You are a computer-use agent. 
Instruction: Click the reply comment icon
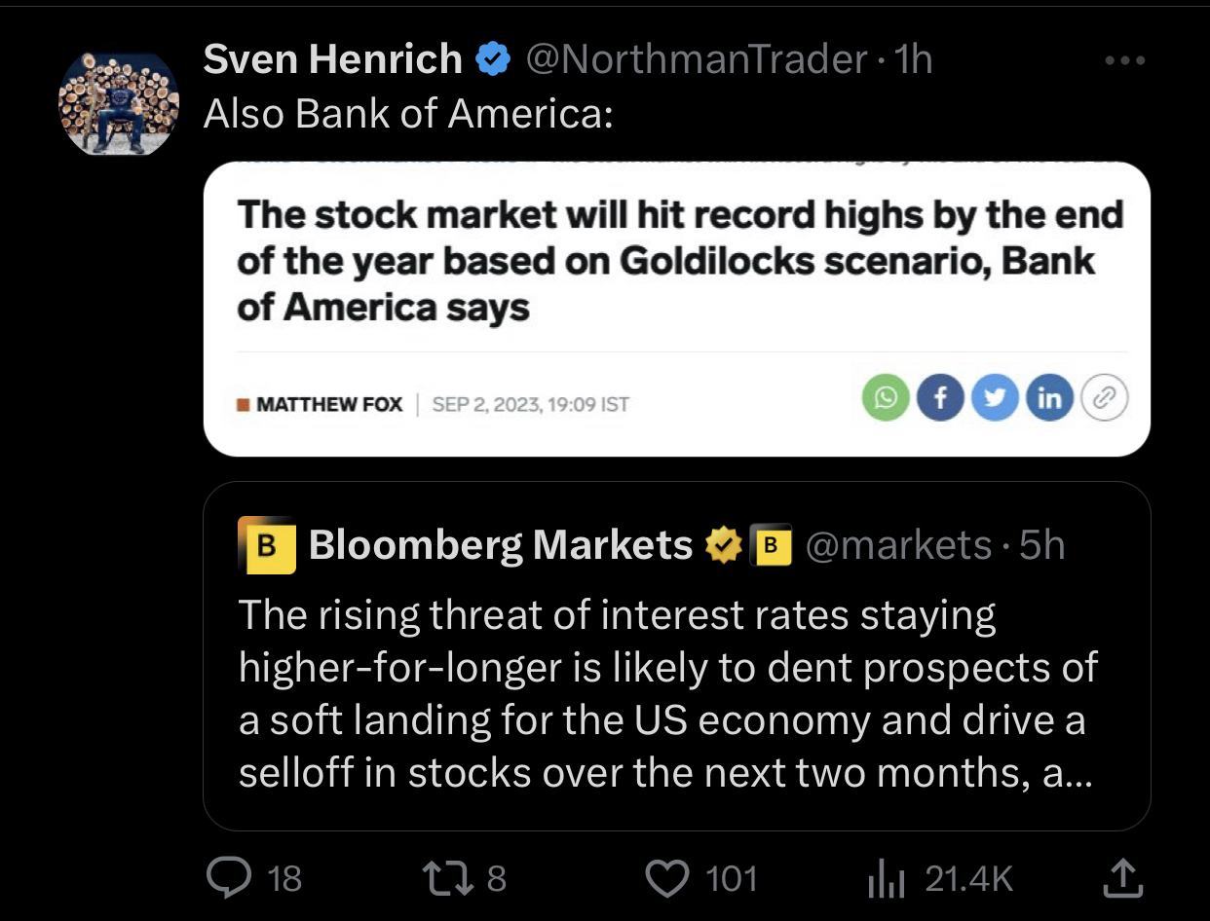(x=227, y=879)
